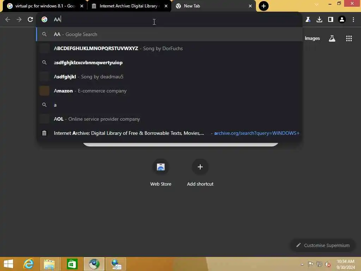
Task: Click the muted volume tray icon
Action: pyautogui.click(x=328, y=264)
